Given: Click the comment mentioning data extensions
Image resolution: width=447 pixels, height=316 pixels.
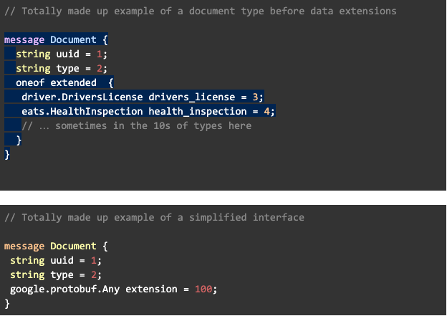Looking at the screenshot, I should pos(200,11).
